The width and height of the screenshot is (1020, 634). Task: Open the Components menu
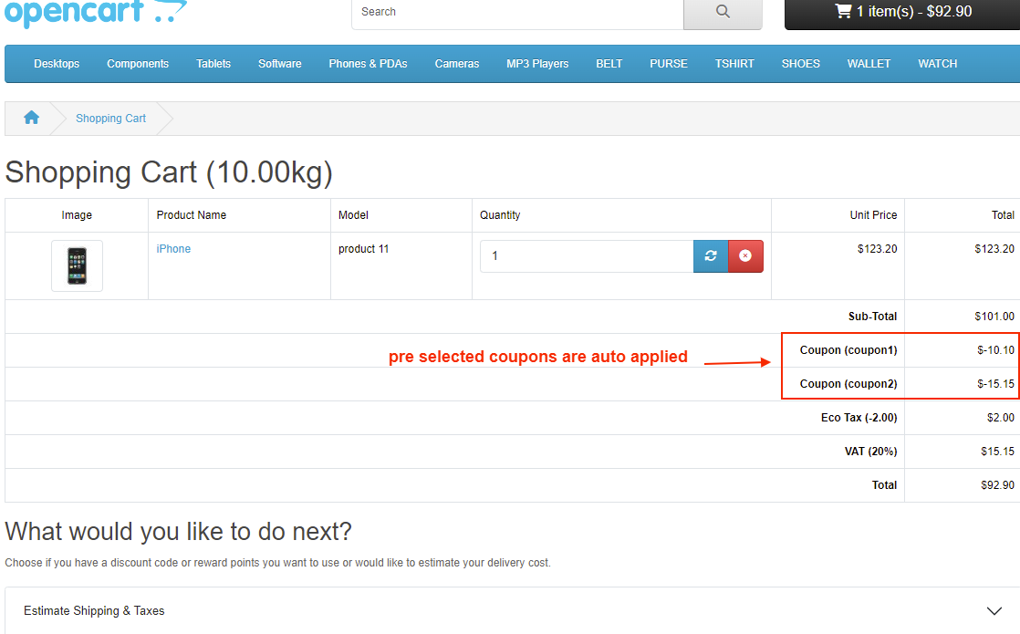point(138,64)
